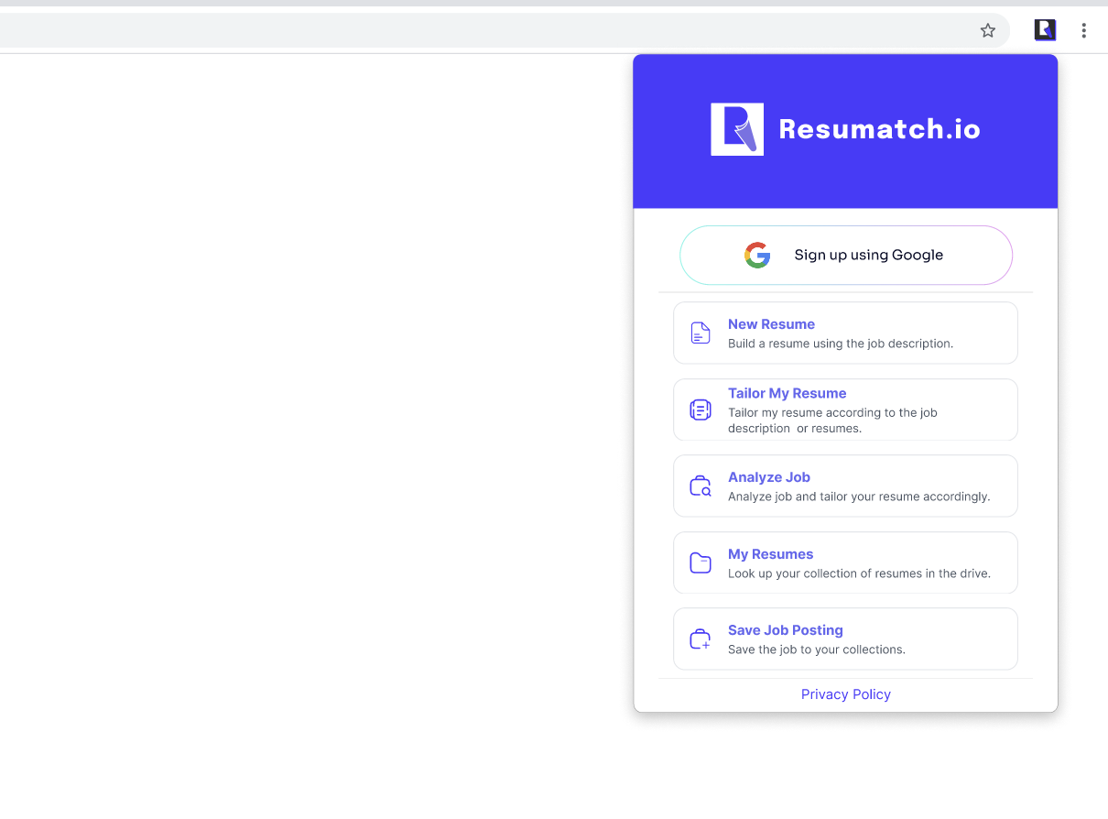Viewport: 1108px width, 819px height.
Task: Open the New Resume option
Action: coord(845,333)
